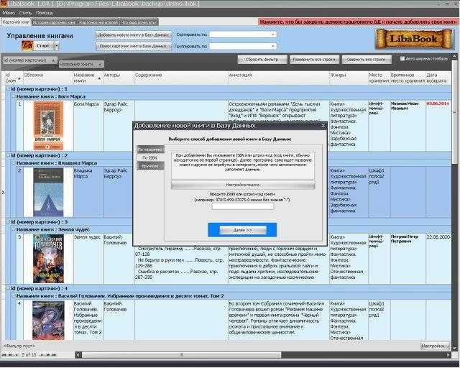Click the Настройка поиска bar in the dialog
The image size is (460, 368).
point(243,185)
